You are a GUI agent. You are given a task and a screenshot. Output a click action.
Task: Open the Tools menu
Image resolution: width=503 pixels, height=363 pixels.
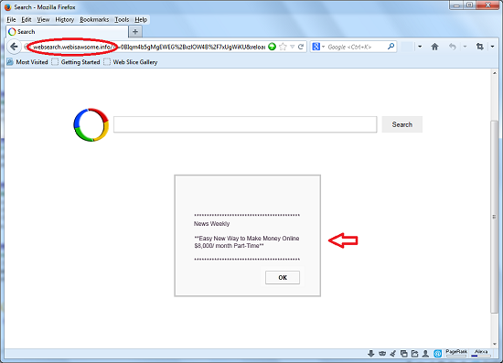point(122,20)
